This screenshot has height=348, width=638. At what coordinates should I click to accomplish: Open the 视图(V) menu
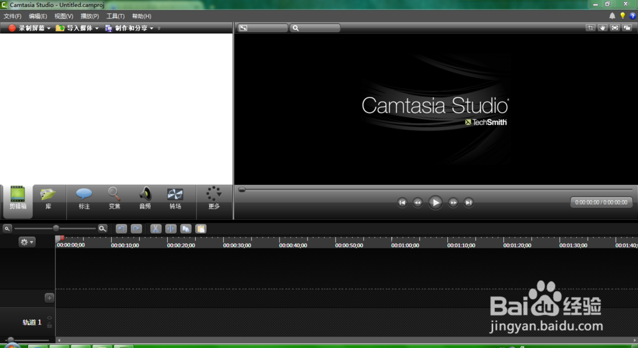click(x=64, y=17)
